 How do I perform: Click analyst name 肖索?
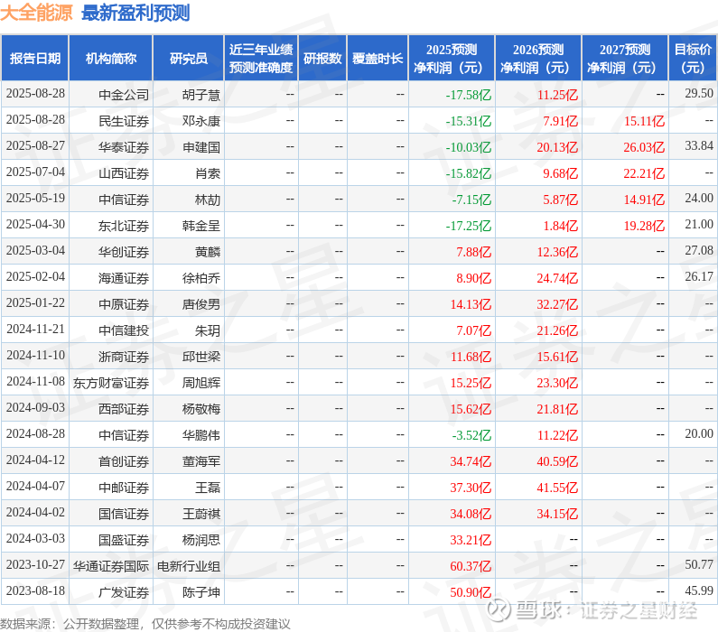point(208,173)
